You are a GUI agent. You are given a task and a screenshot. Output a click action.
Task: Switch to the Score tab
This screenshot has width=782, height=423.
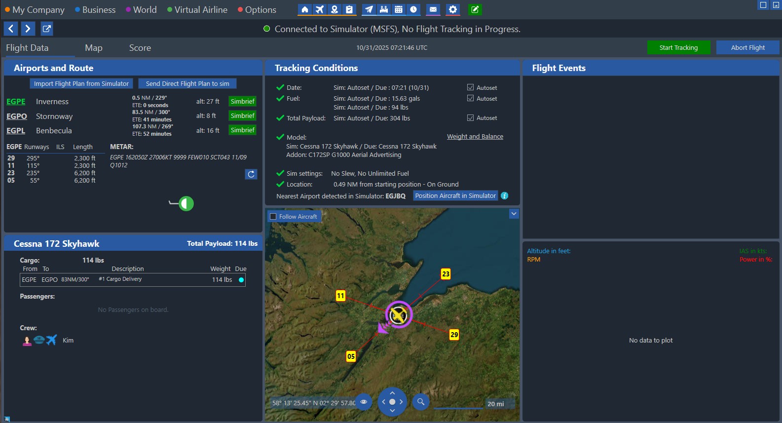(x=140, y=48)
